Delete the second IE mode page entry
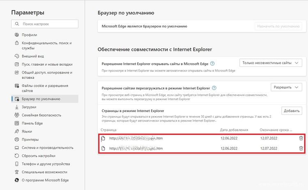This screenshot has width=308, height=190. (301, 149)
